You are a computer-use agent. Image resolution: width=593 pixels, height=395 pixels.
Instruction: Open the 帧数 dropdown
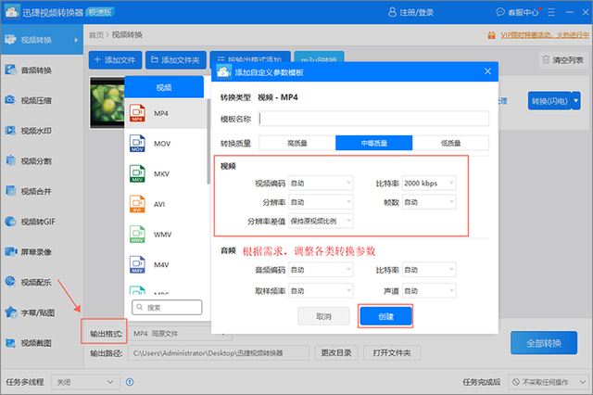(429, 202)
